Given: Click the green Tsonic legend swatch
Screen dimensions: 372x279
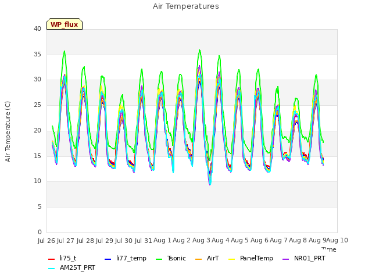Looking at the screenshot, I should [x=159, y=259].
